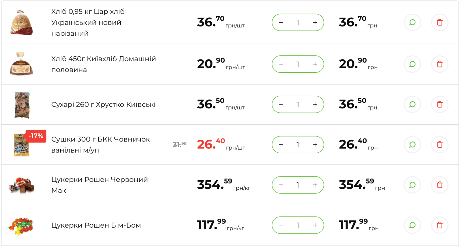Open comment icon for Хліб Київхліб Домашній
This screenshot has width=459, height=246.
click(412, 64)
